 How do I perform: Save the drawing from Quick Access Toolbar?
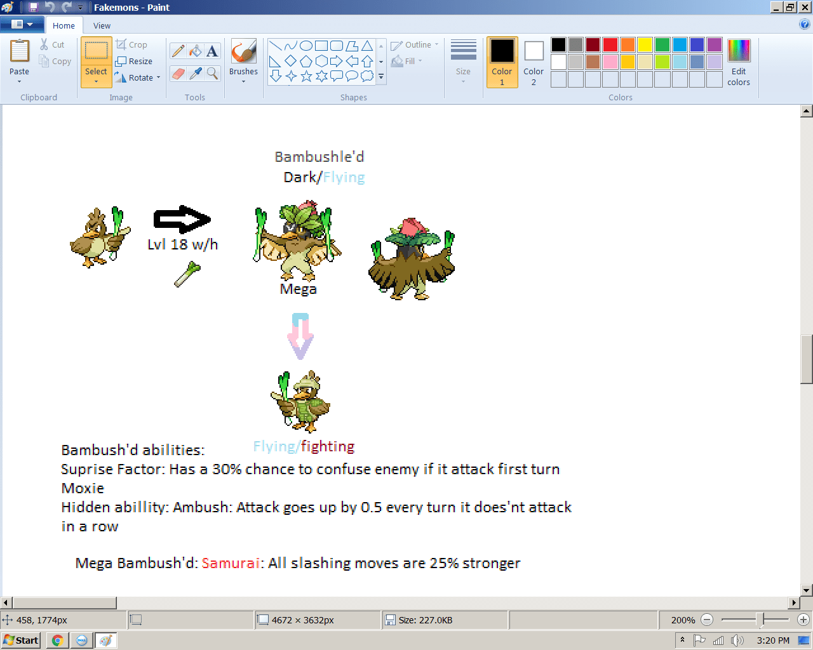coord(33,7)
